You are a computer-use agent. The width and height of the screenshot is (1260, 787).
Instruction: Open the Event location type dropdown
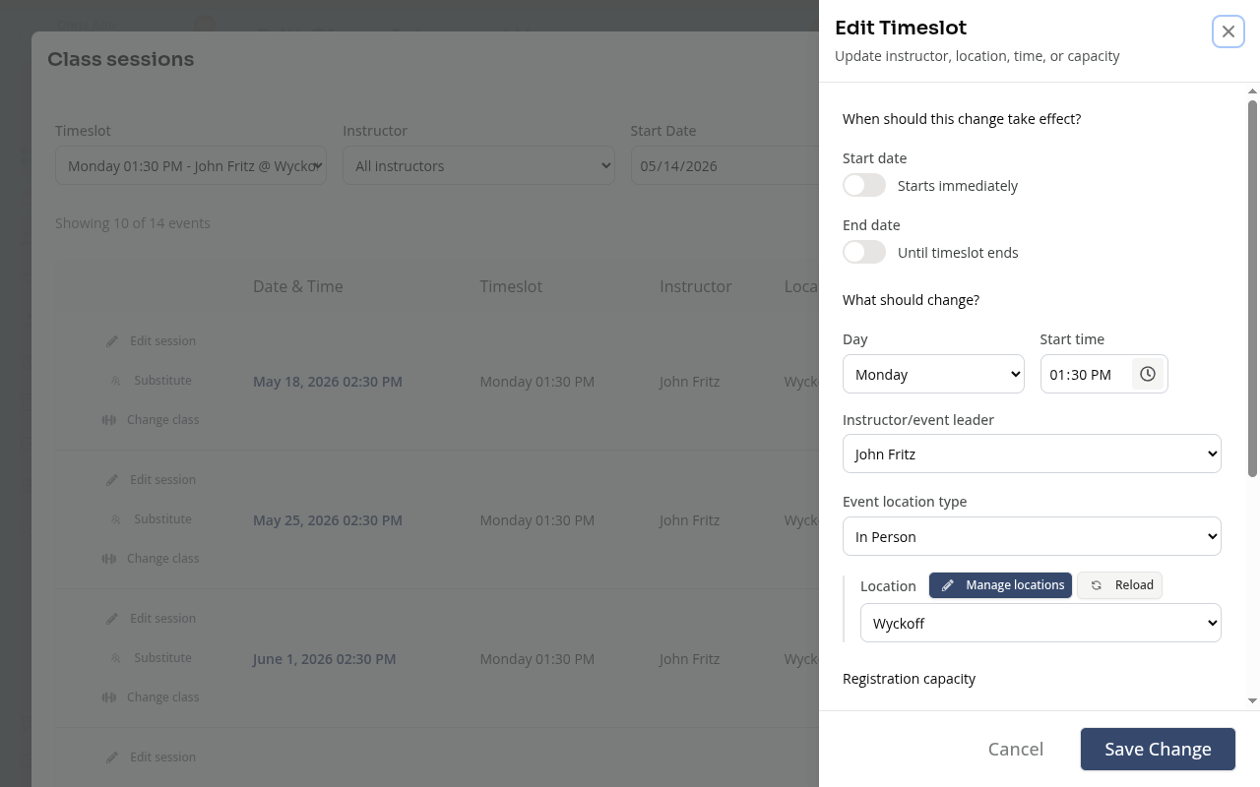click(x=1032, y=536)
